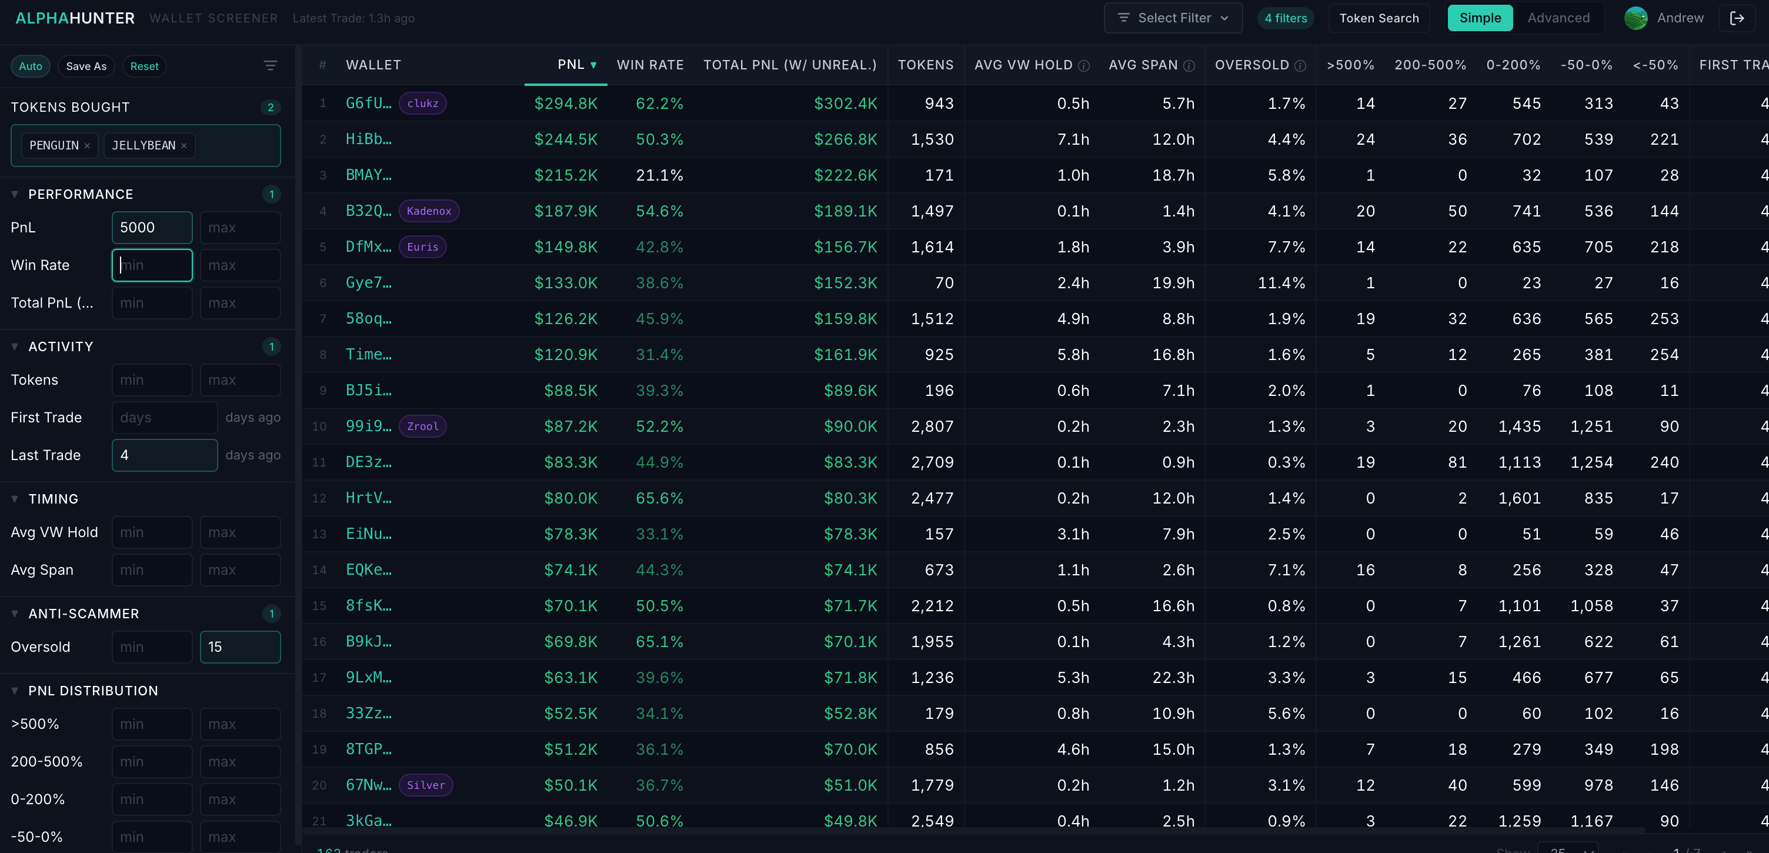Click the Token Search button
The width and height of the screenshot is (1769, 853).
[1379, 19]
